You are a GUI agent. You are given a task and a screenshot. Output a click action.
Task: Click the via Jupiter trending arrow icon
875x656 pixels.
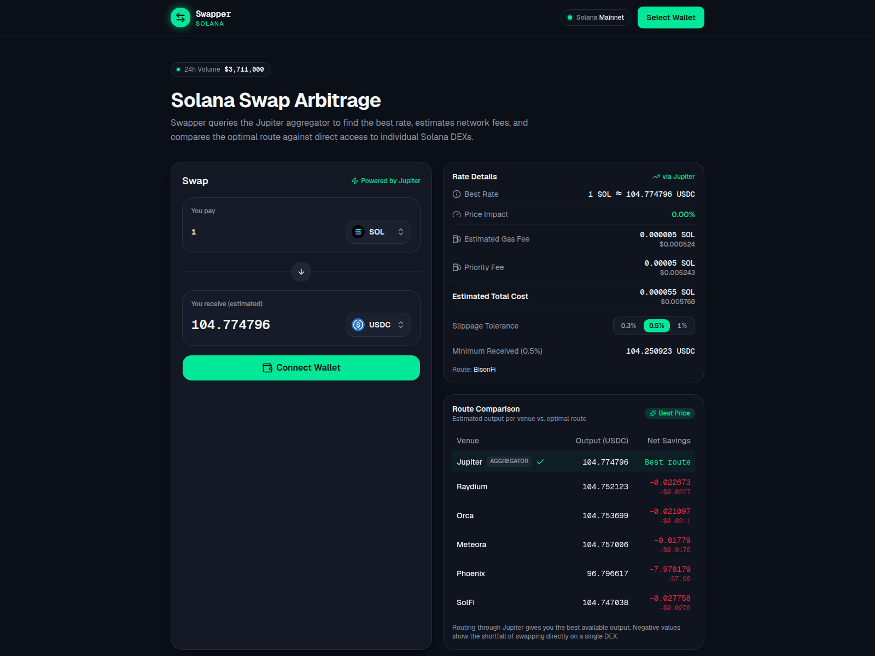point(656,177)
